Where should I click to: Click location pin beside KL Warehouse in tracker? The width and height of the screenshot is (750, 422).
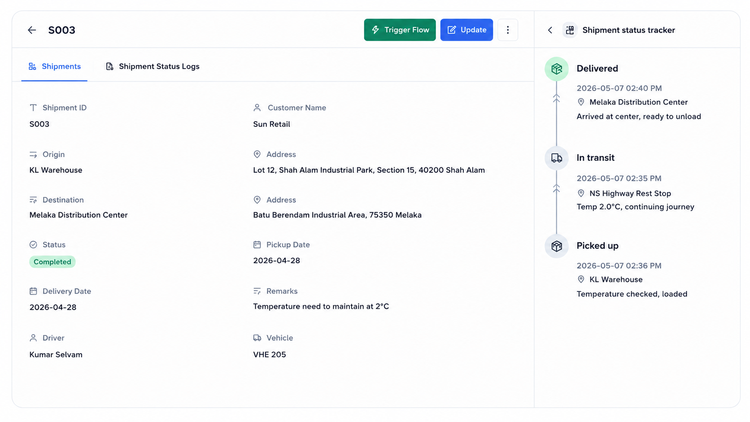coord(581,279)
